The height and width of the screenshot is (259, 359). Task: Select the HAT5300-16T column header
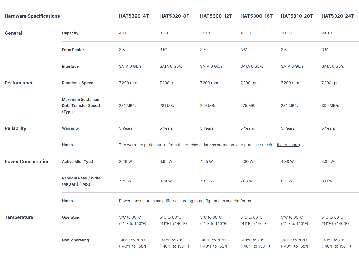[x=256, y=16]
